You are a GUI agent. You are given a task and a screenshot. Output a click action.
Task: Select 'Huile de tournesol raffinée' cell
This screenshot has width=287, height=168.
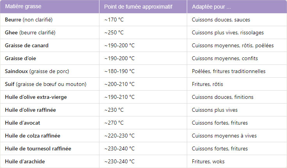38,148
